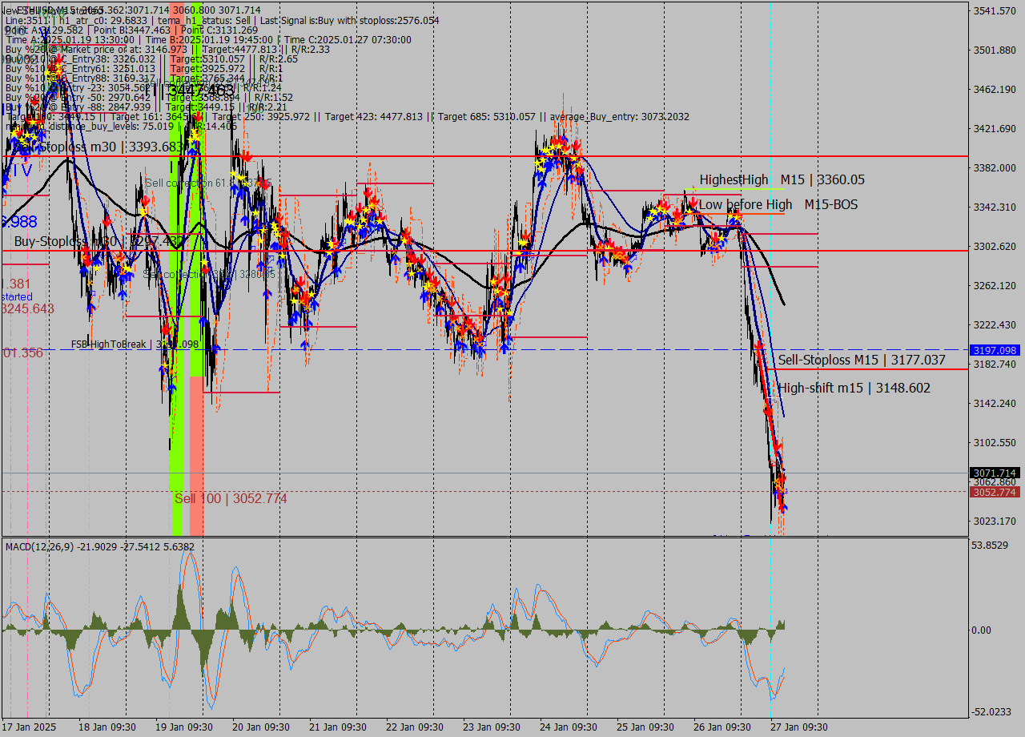Click the 'Sell-Stoploss m30 | 3393.683' label
The height and width of the screenshot is (737, 1025).
[100, 147]
